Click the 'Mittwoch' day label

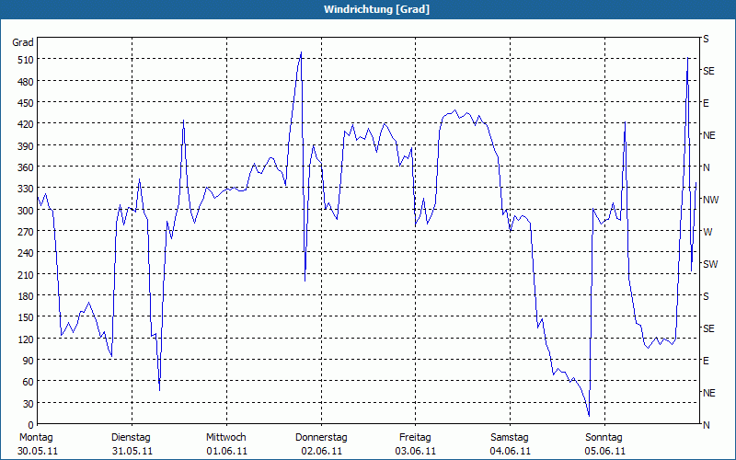tap(225, 438)
